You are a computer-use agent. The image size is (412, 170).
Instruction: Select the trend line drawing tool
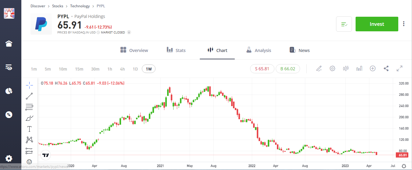(x=30, y=96)
